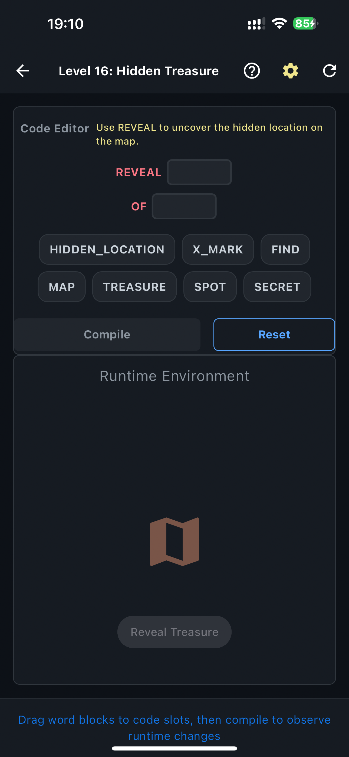The image size is (349, 757).
Task: Tap the Reveal Treasure button
Action: click(174, 632)
